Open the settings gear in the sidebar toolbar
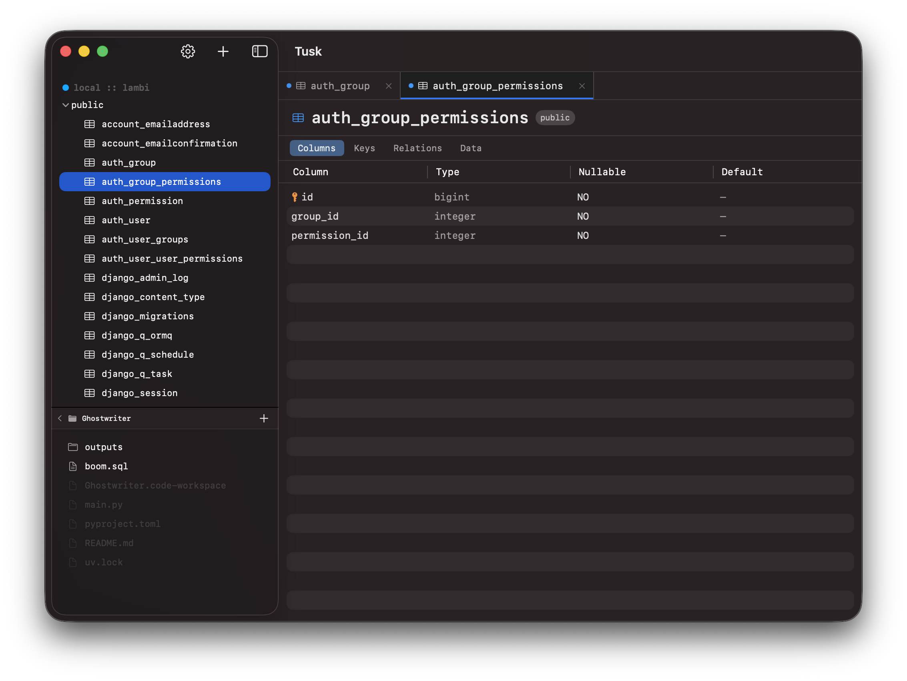 188,51
